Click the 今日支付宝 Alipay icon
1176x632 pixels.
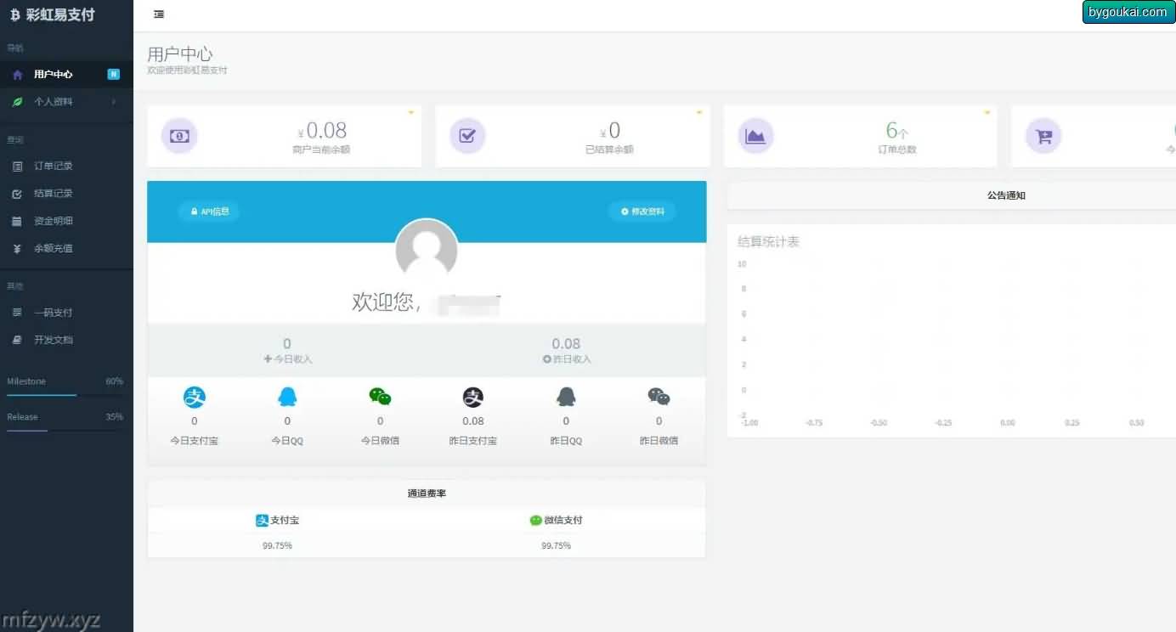(x=195, y=397)
